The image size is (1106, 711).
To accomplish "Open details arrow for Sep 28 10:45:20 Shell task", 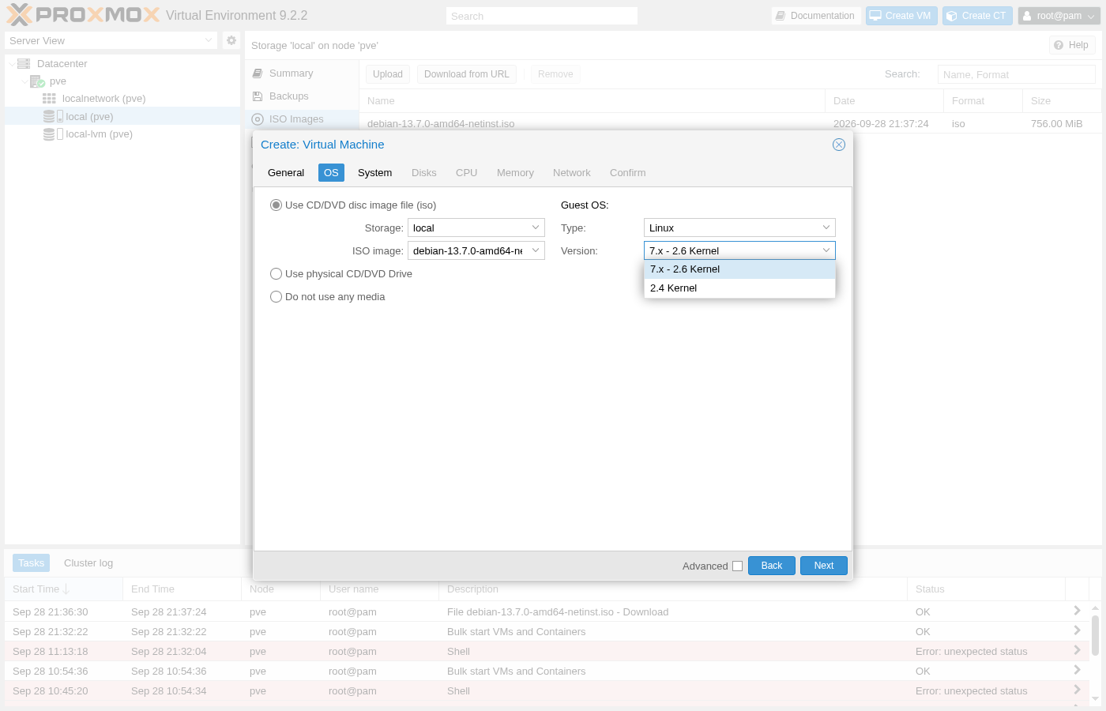I will point(1077,690).
